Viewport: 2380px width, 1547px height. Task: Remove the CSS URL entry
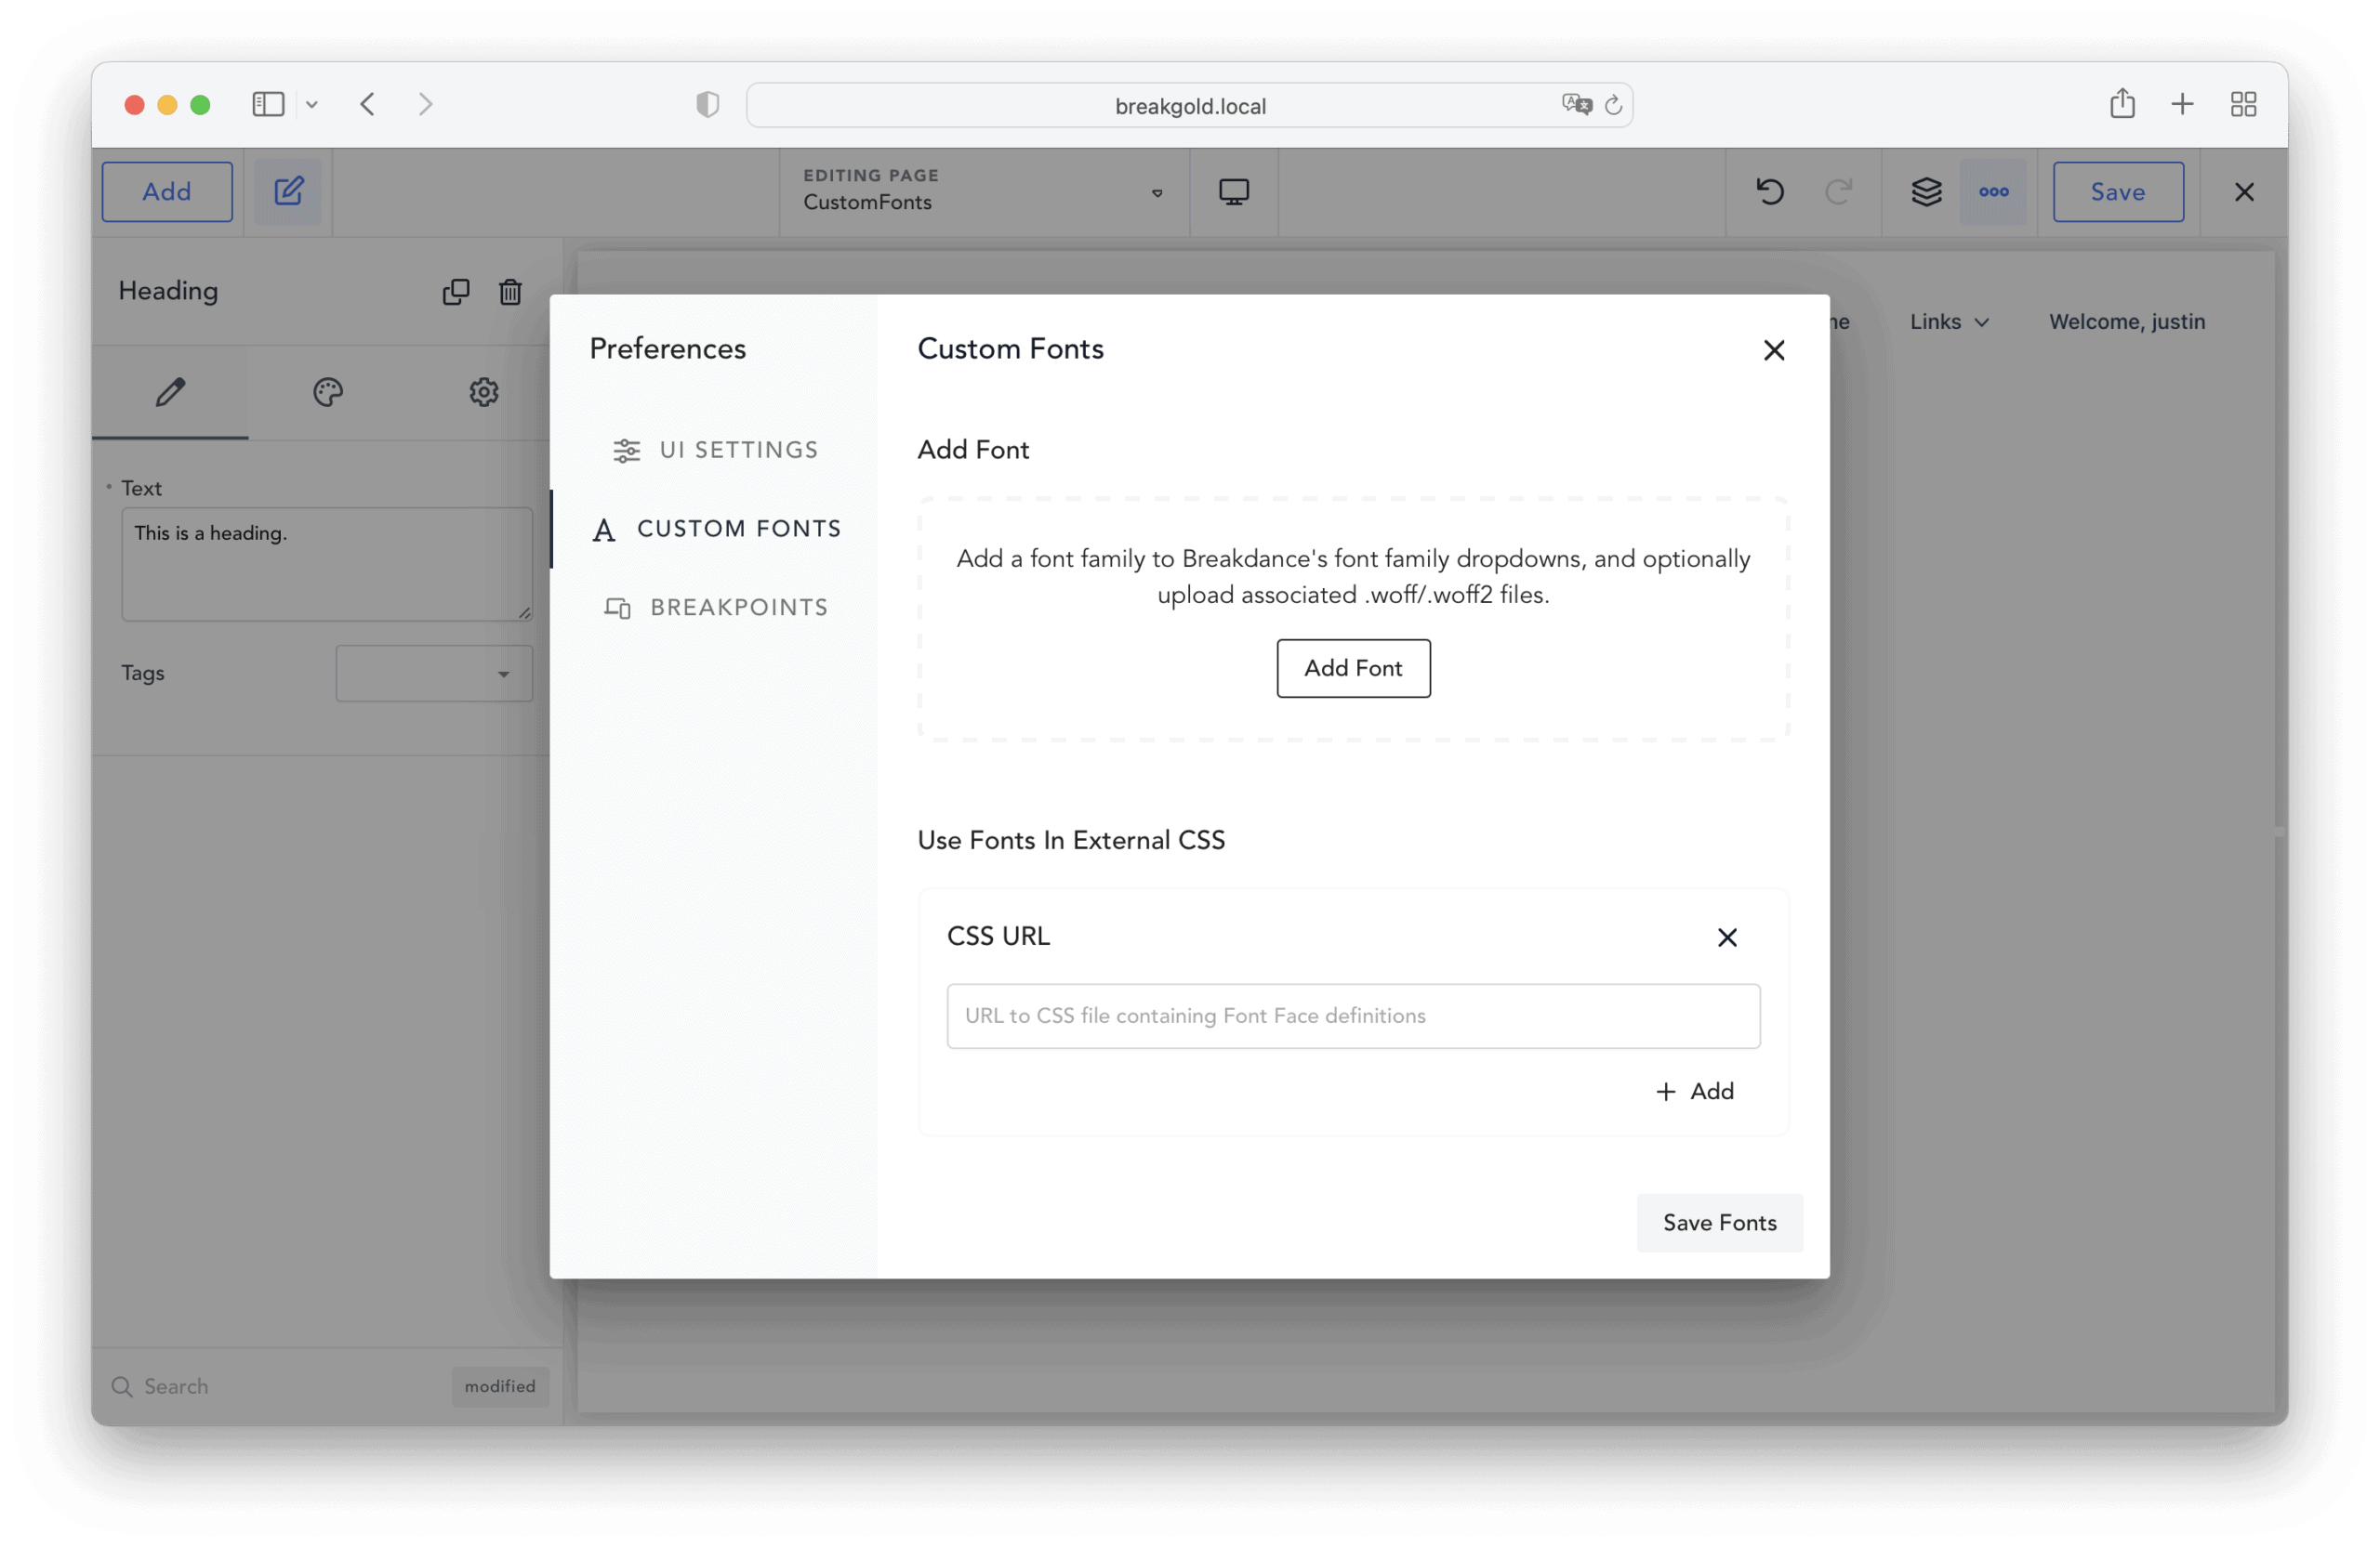[x=1726, y=937]
